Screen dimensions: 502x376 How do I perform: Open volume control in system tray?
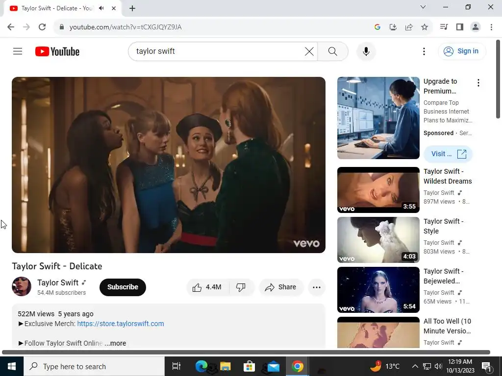(x=438, y=366)
